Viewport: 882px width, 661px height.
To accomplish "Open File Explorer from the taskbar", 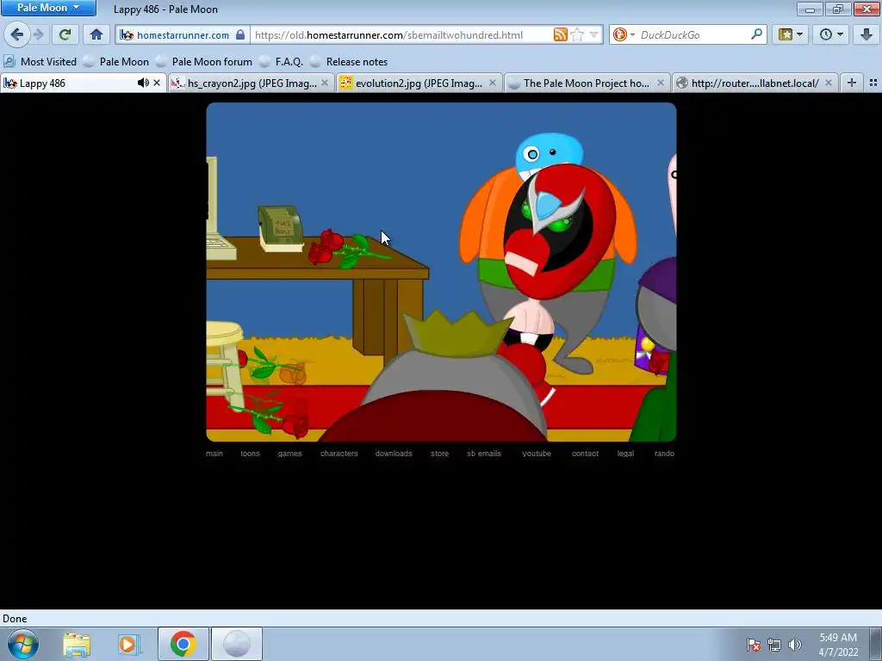I will tap(77, 645).
